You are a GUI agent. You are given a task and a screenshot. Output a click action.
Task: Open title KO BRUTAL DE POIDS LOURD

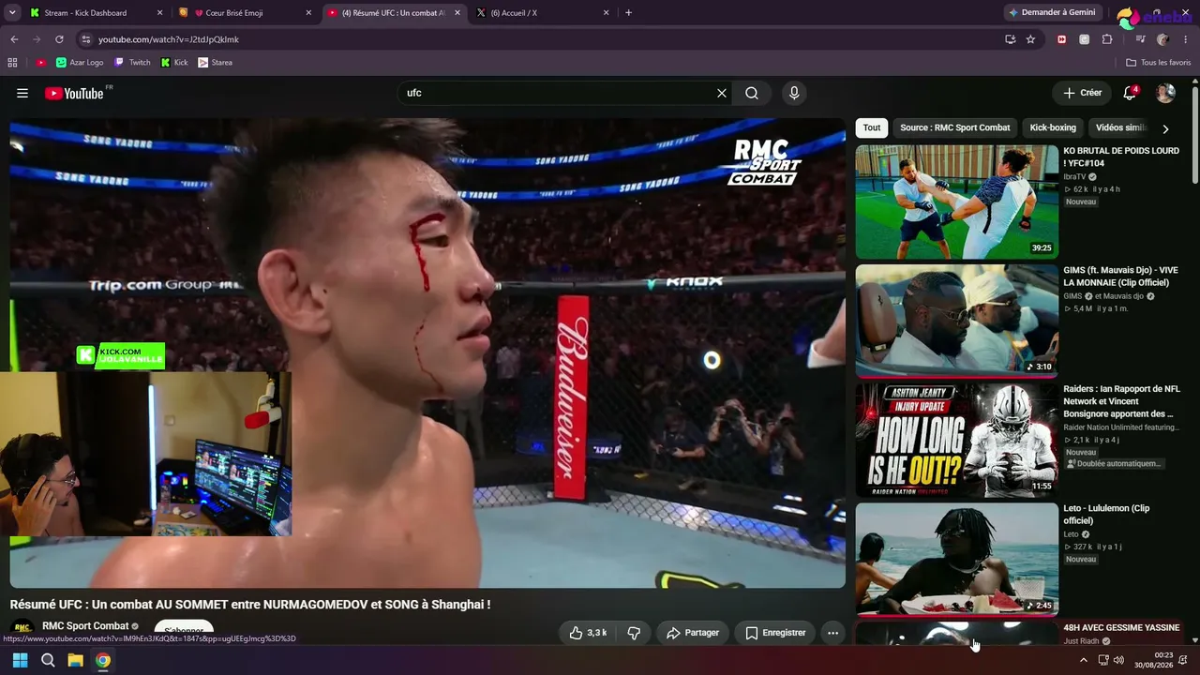(x=1121, y=157)
